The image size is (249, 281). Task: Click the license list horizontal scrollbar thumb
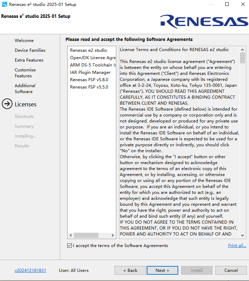coord(86,235)
